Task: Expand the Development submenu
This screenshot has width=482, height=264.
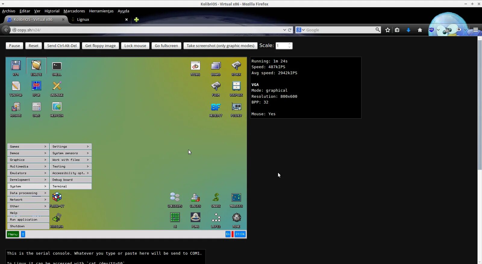Action: pyautogui.click(x=28, y=180)
